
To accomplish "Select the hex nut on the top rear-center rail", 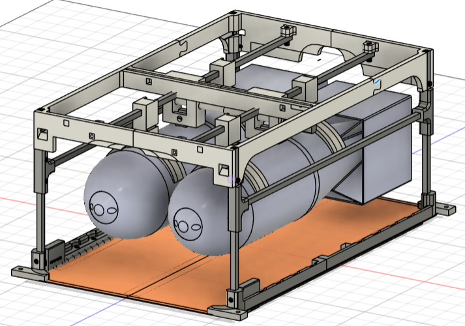I will click(x=288, y=30).
